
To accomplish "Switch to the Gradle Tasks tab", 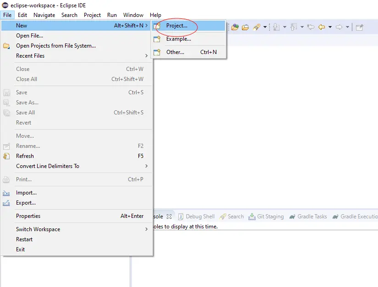I will tap(308, 217).
